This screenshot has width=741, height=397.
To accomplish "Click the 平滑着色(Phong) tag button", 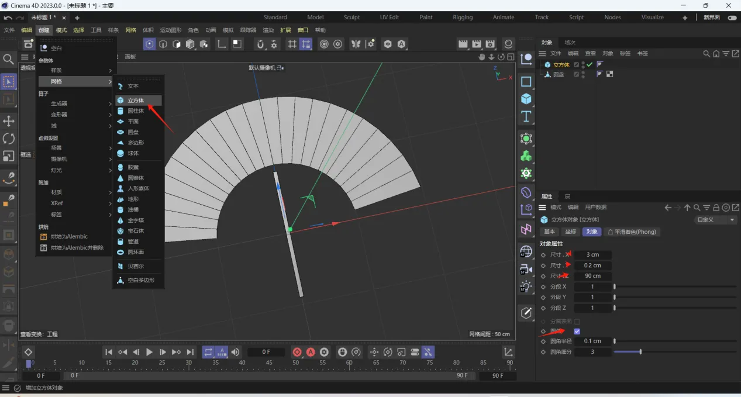I will [x=632, y=232].
